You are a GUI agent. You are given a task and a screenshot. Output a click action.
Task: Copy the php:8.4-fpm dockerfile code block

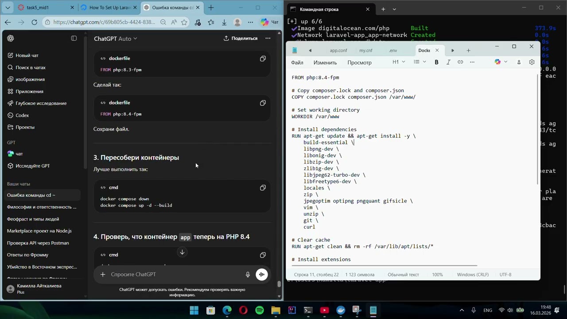click(263, 103)
